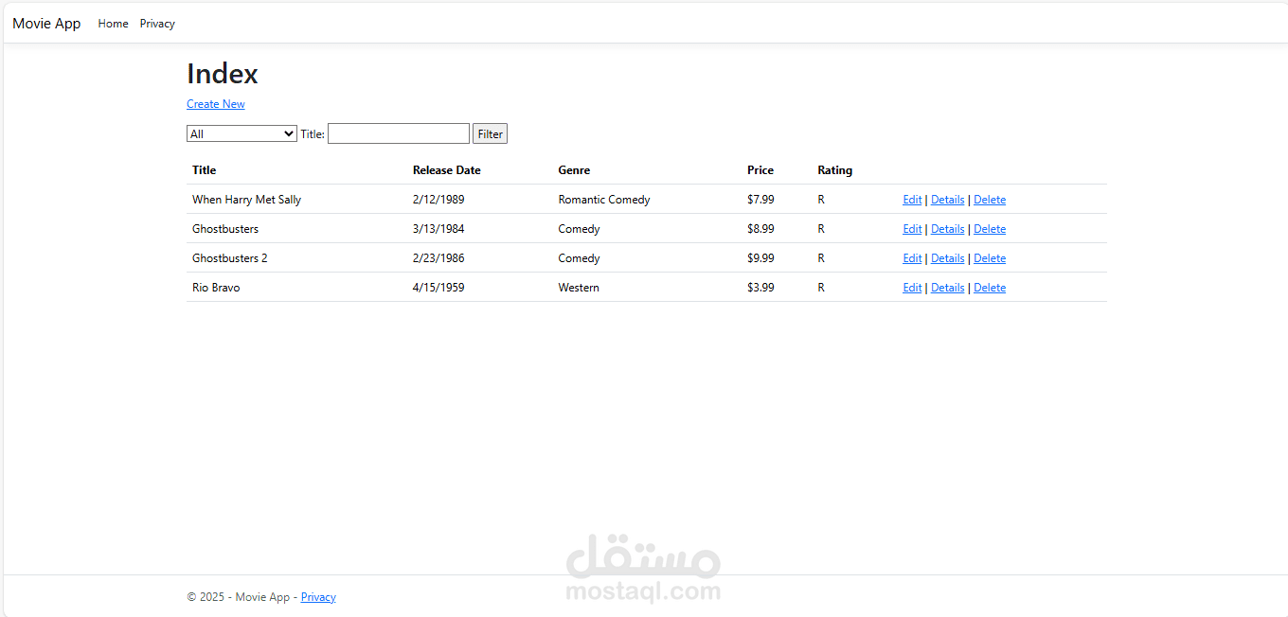Click the release date 2/23/1986
The width and height of the screenshot is (1288, 617).
[x=438, y=258]
